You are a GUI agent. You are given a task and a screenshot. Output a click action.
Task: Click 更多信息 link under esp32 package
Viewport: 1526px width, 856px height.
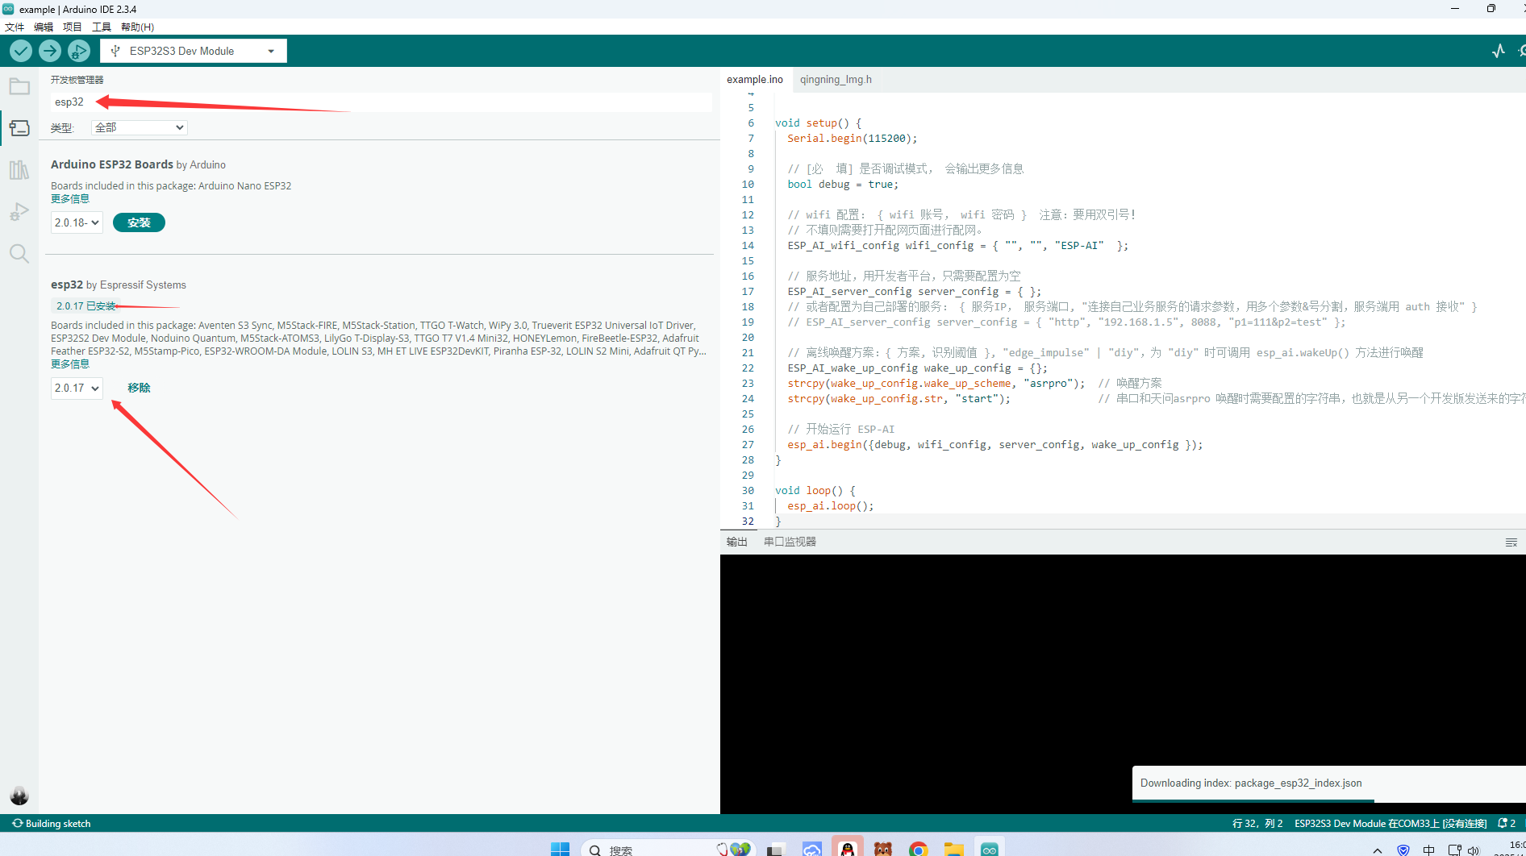coord(70,364)
